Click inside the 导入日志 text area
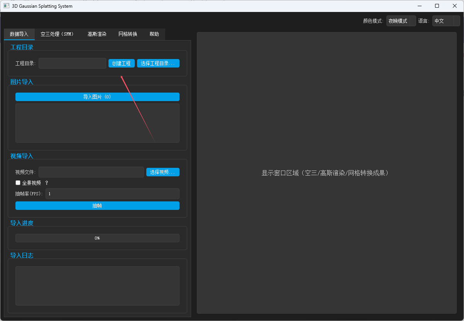 tap(97, 286)
